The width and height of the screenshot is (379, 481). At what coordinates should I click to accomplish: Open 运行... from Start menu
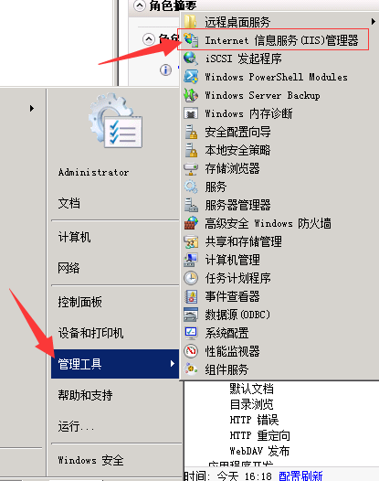click(77, 426)
